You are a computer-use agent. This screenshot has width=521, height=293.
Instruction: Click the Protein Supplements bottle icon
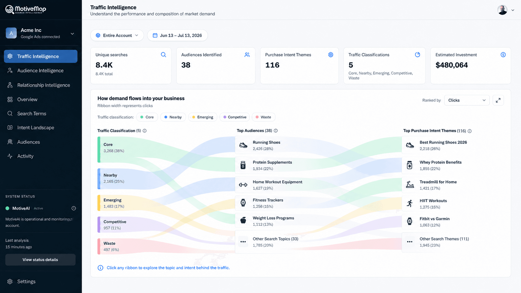(243, 165)
